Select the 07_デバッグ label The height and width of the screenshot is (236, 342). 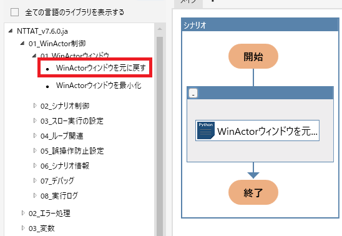[57, 181]
